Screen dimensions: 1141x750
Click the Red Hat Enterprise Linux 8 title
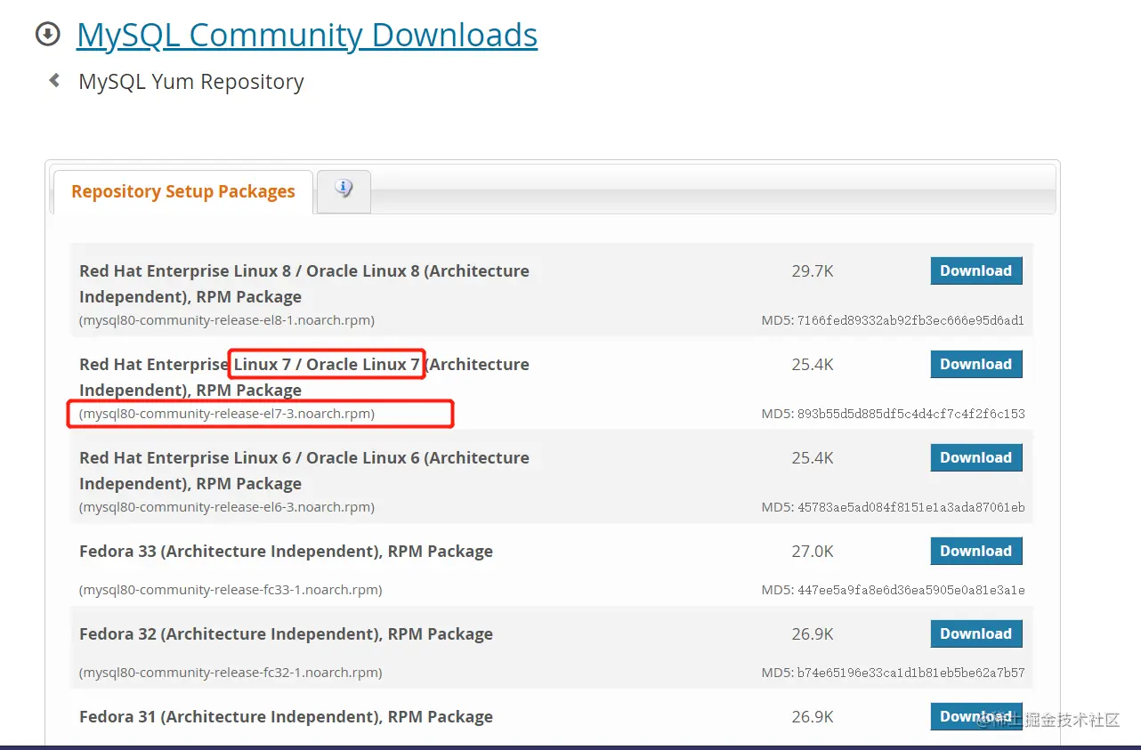(x=304, y=284)
